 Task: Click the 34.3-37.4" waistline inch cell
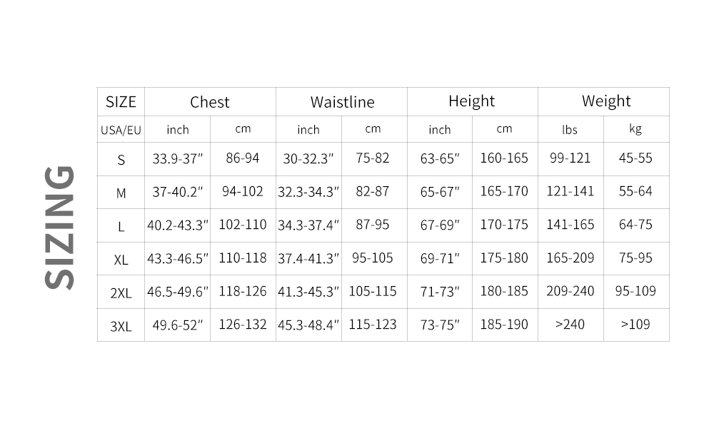(x=308, y=225)
